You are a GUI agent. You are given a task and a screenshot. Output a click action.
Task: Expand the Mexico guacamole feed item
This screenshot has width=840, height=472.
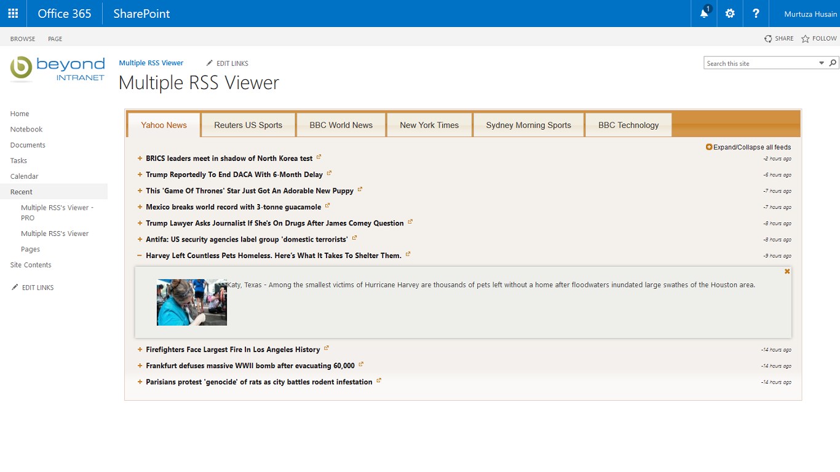pyautogui.click(x=140, y=207)
